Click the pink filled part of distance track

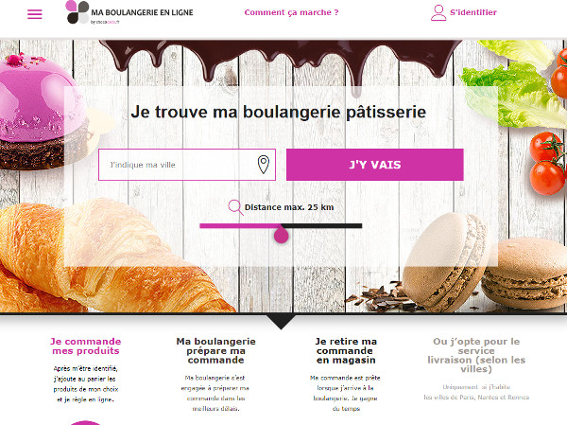click(x=240, y=225)
